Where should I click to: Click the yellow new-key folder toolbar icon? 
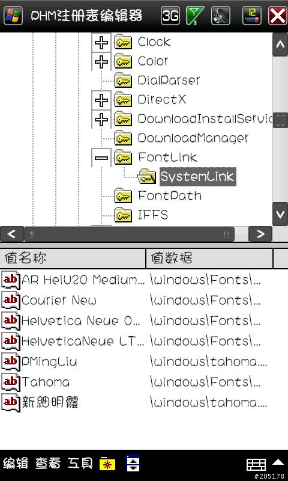(x=107, y=463)
